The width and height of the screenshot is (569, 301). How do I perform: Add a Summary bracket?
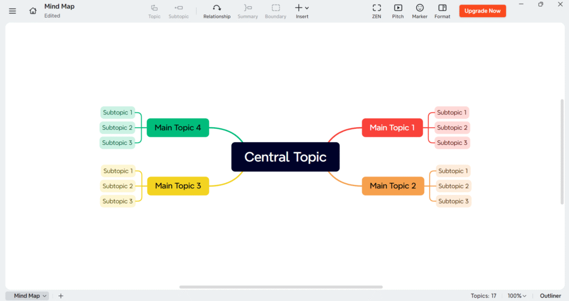[247, 11]
